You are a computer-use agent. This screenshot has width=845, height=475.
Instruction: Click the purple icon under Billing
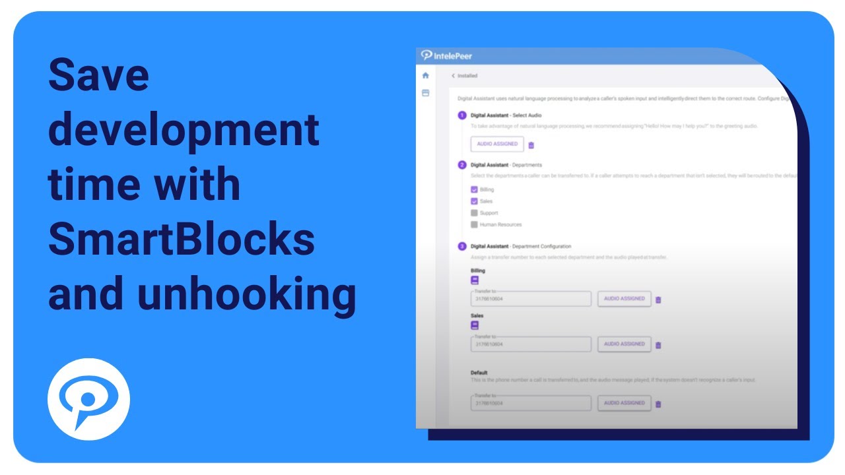tap(475, 280)
